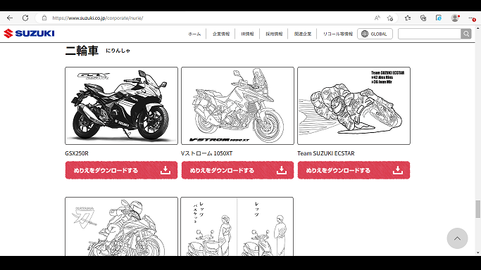Click the site search input field
This screenshot has width=481, height=270.
(x=429, y=34)
